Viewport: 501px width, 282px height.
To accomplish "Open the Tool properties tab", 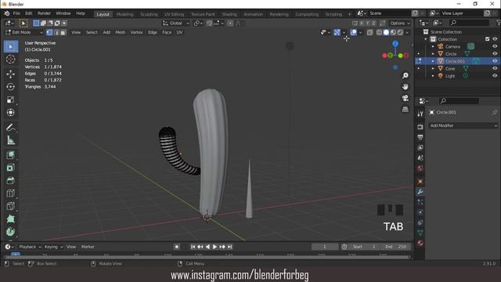I will 420,114.
